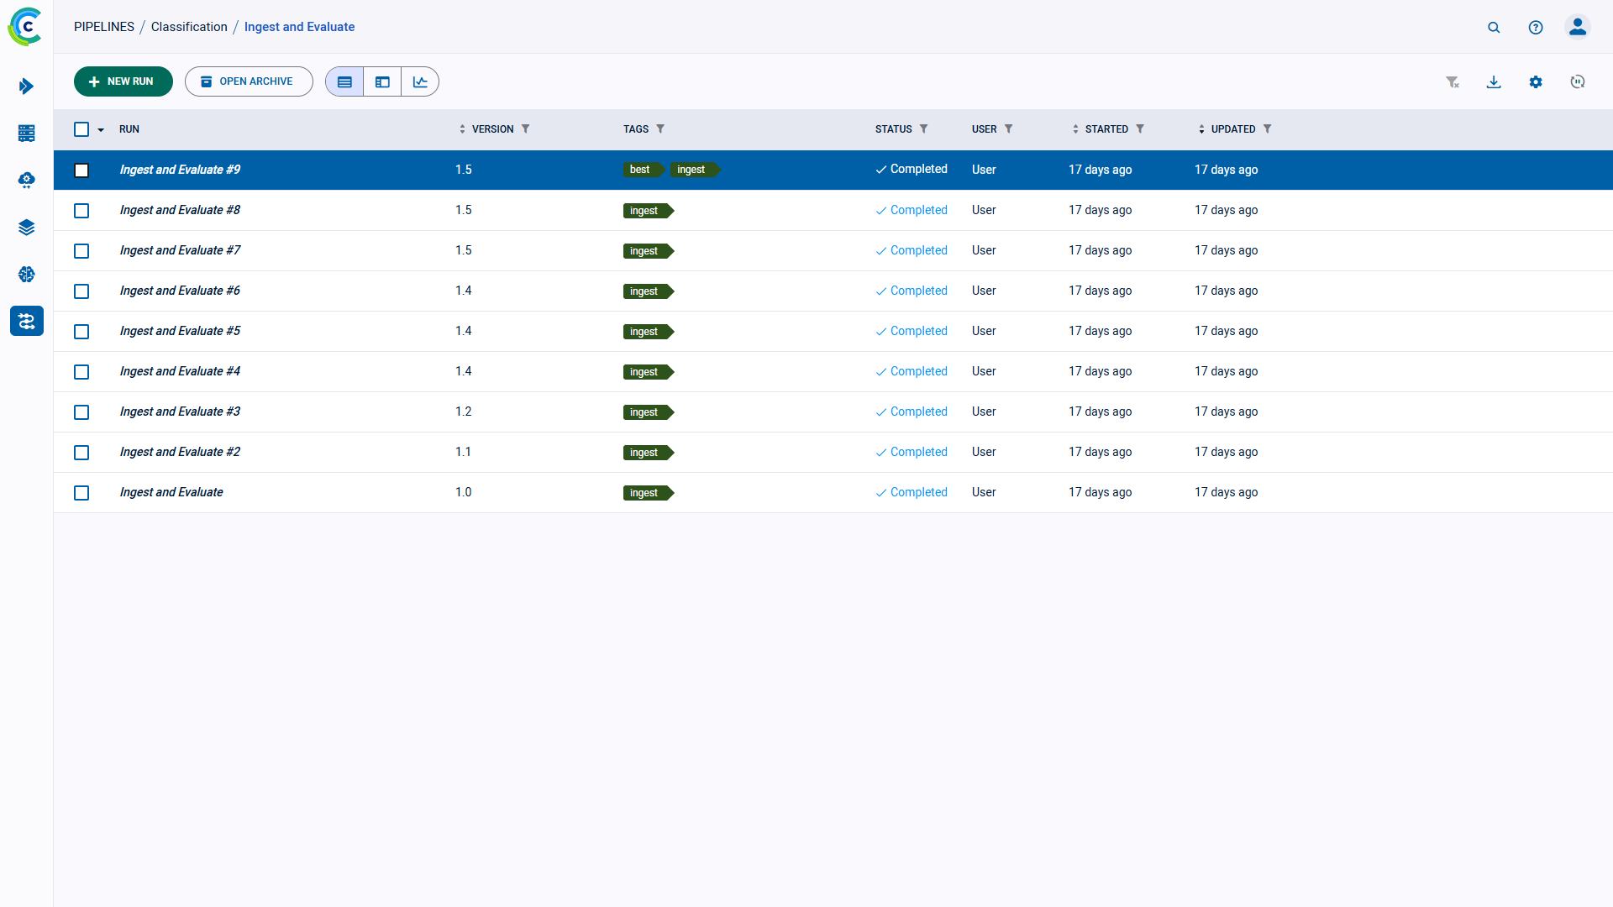Click the PIPELINES breadcrumb link
Image resolution: width=1613 pixels, height=907 pixels.
pos(103,26)
